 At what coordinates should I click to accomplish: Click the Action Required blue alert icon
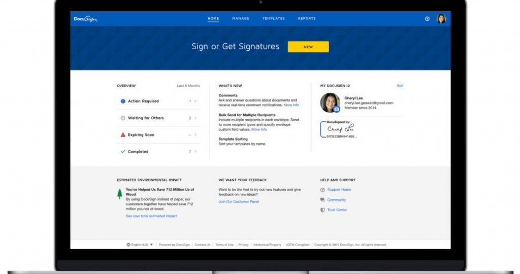click(x=123, y=101)
